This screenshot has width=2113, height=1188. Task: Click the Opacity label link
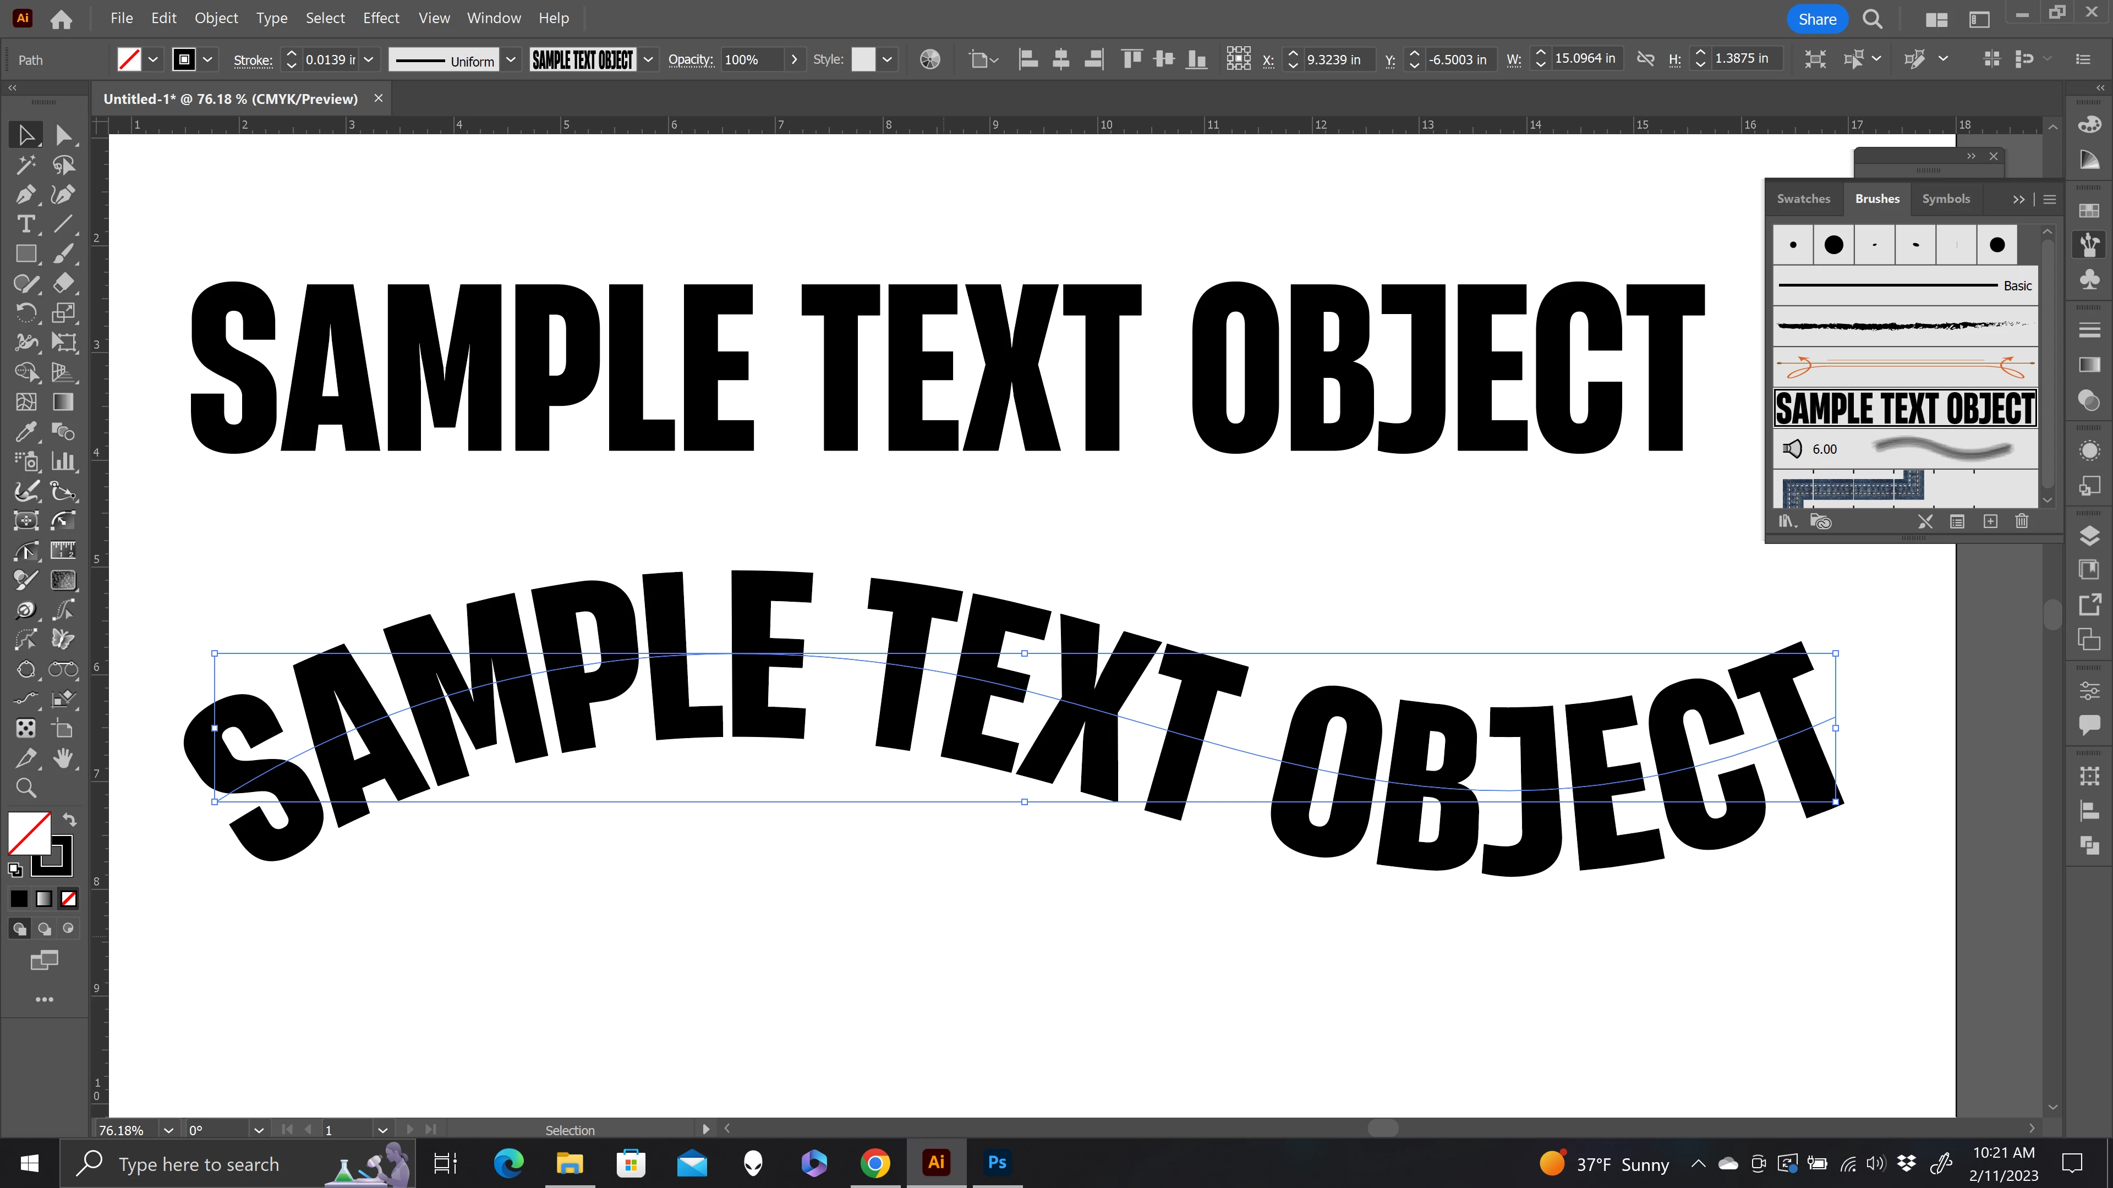[x=691, y=59]
